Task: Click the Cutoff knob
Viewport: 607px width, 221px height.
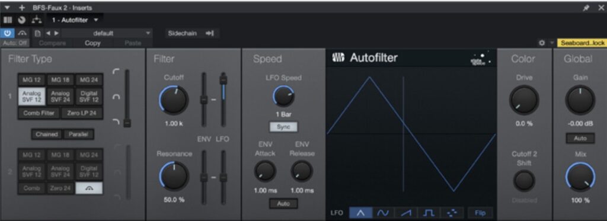Action: (174, 100)
